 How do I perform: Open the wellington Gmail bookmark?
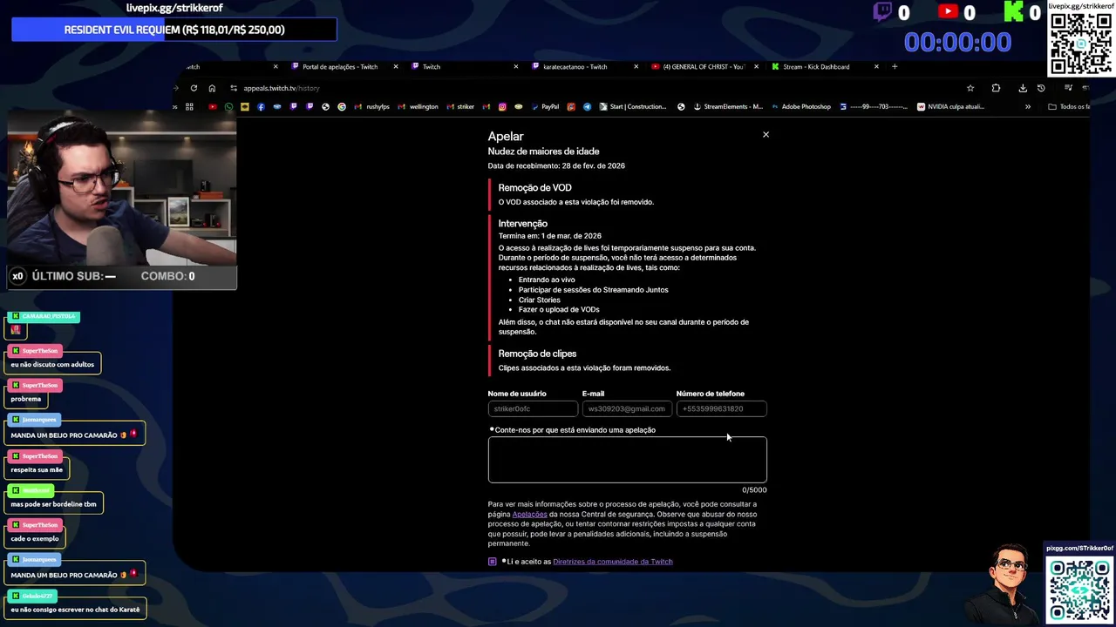418,106
